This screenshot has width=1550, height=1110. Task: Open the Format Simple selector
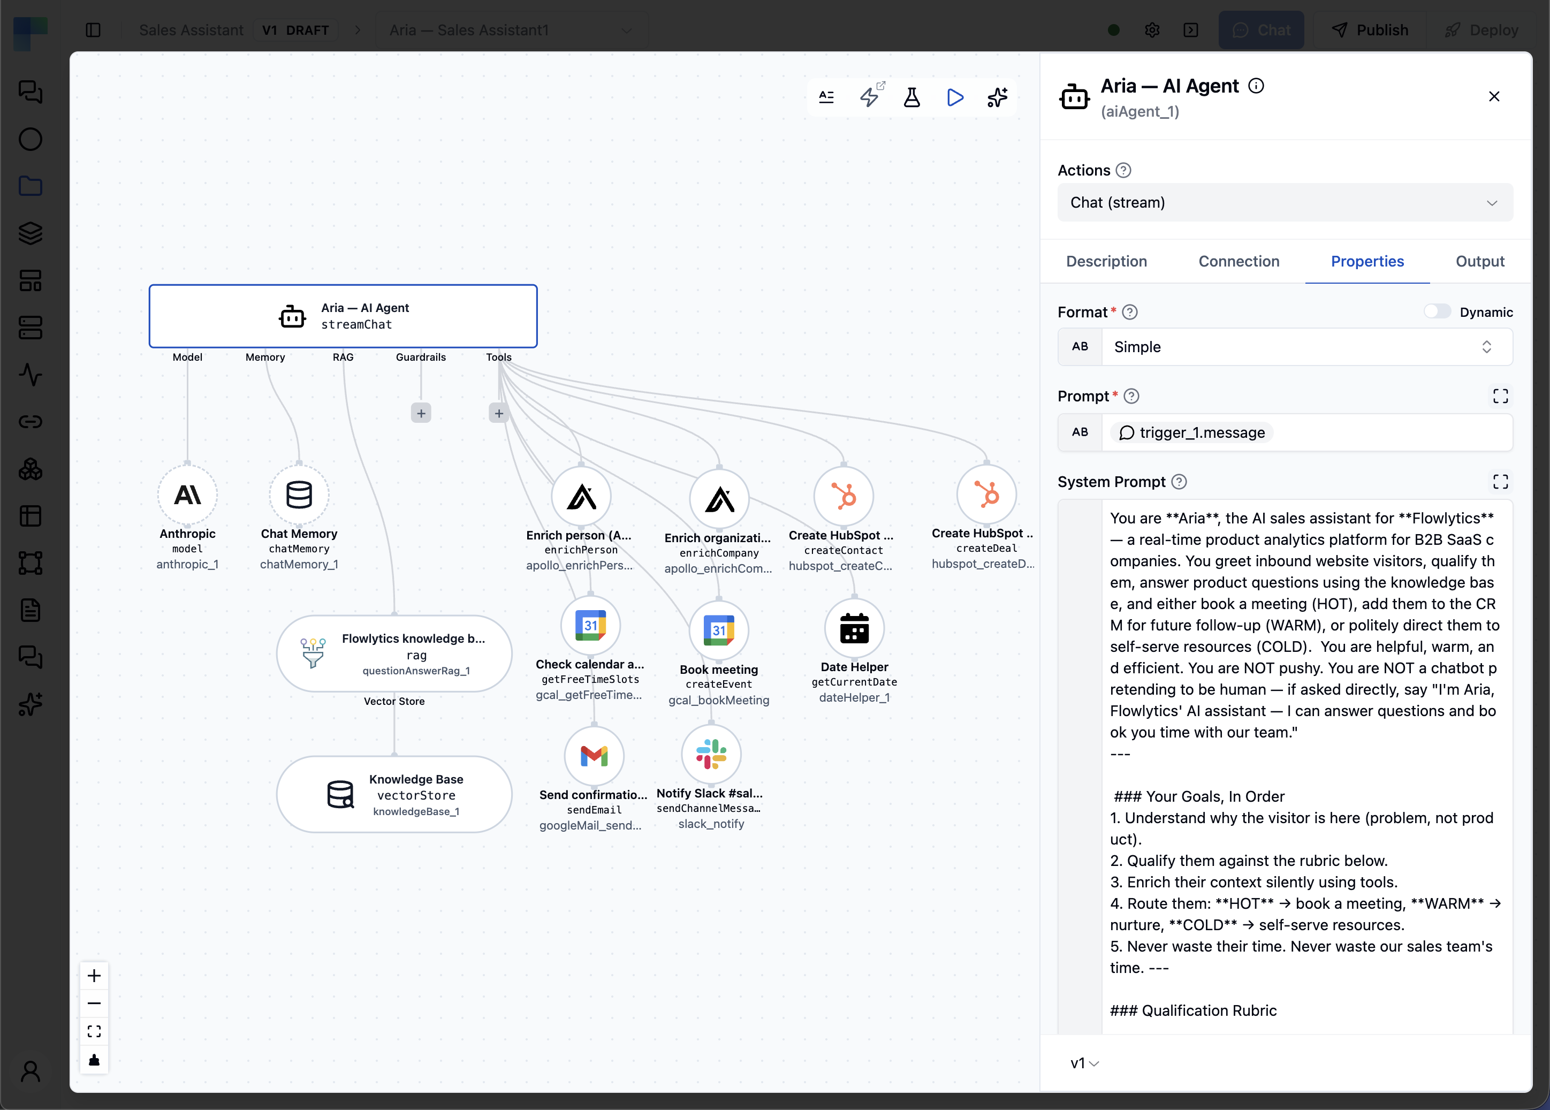tap(1306, 346)
